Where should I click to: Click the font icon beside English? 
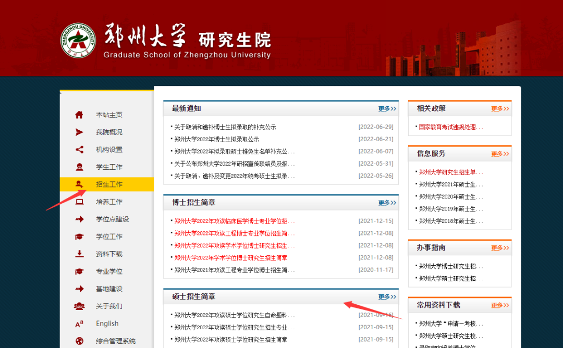coord(79,324)
